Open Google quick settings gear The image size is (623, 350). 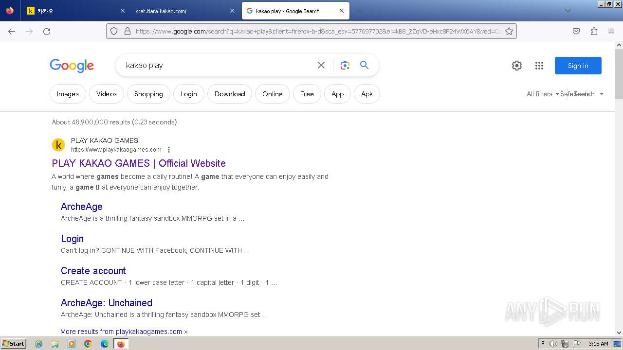517,66
